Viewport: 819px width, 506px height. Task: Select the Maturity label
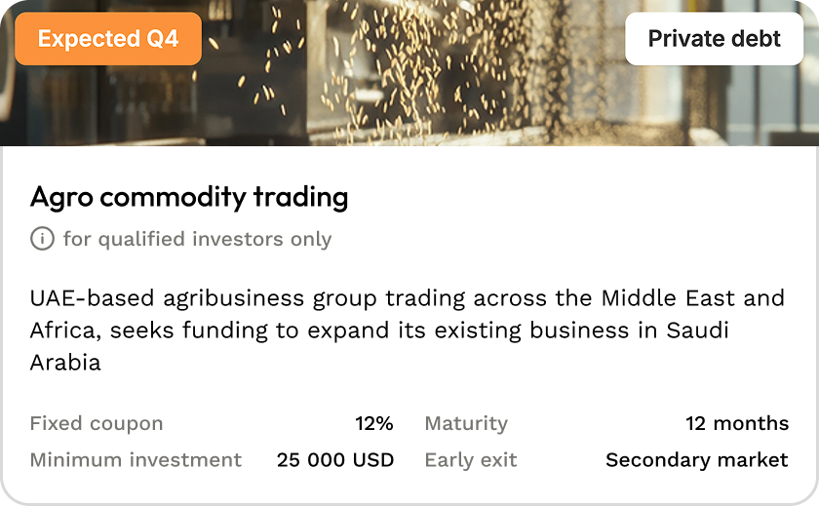tap(466, 423)
